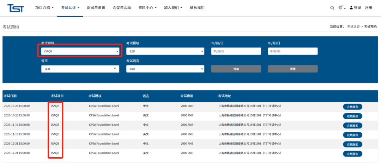Screen dimensions: 381x165
Task: Go to 新闻与资讯 page
Action: point(96,8)
